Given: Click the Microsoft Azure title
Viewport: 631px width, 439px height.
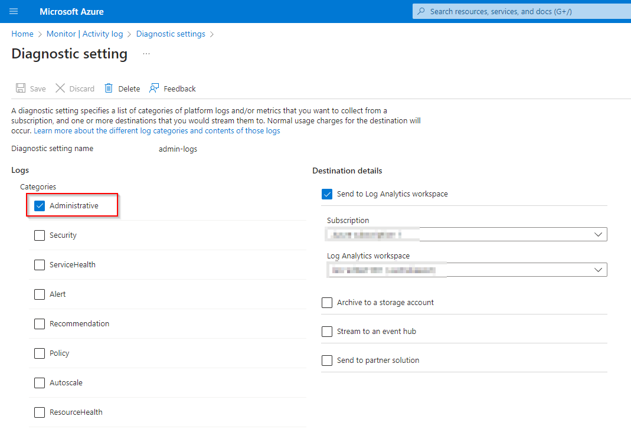Looking at the screenshot, I should tap(71, 11).
